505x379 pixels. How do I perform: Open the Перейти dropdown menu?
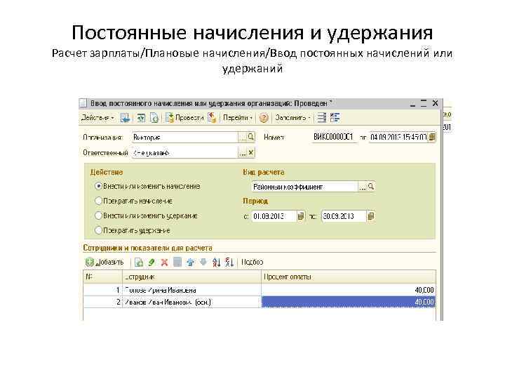click(x=238, y=118)
